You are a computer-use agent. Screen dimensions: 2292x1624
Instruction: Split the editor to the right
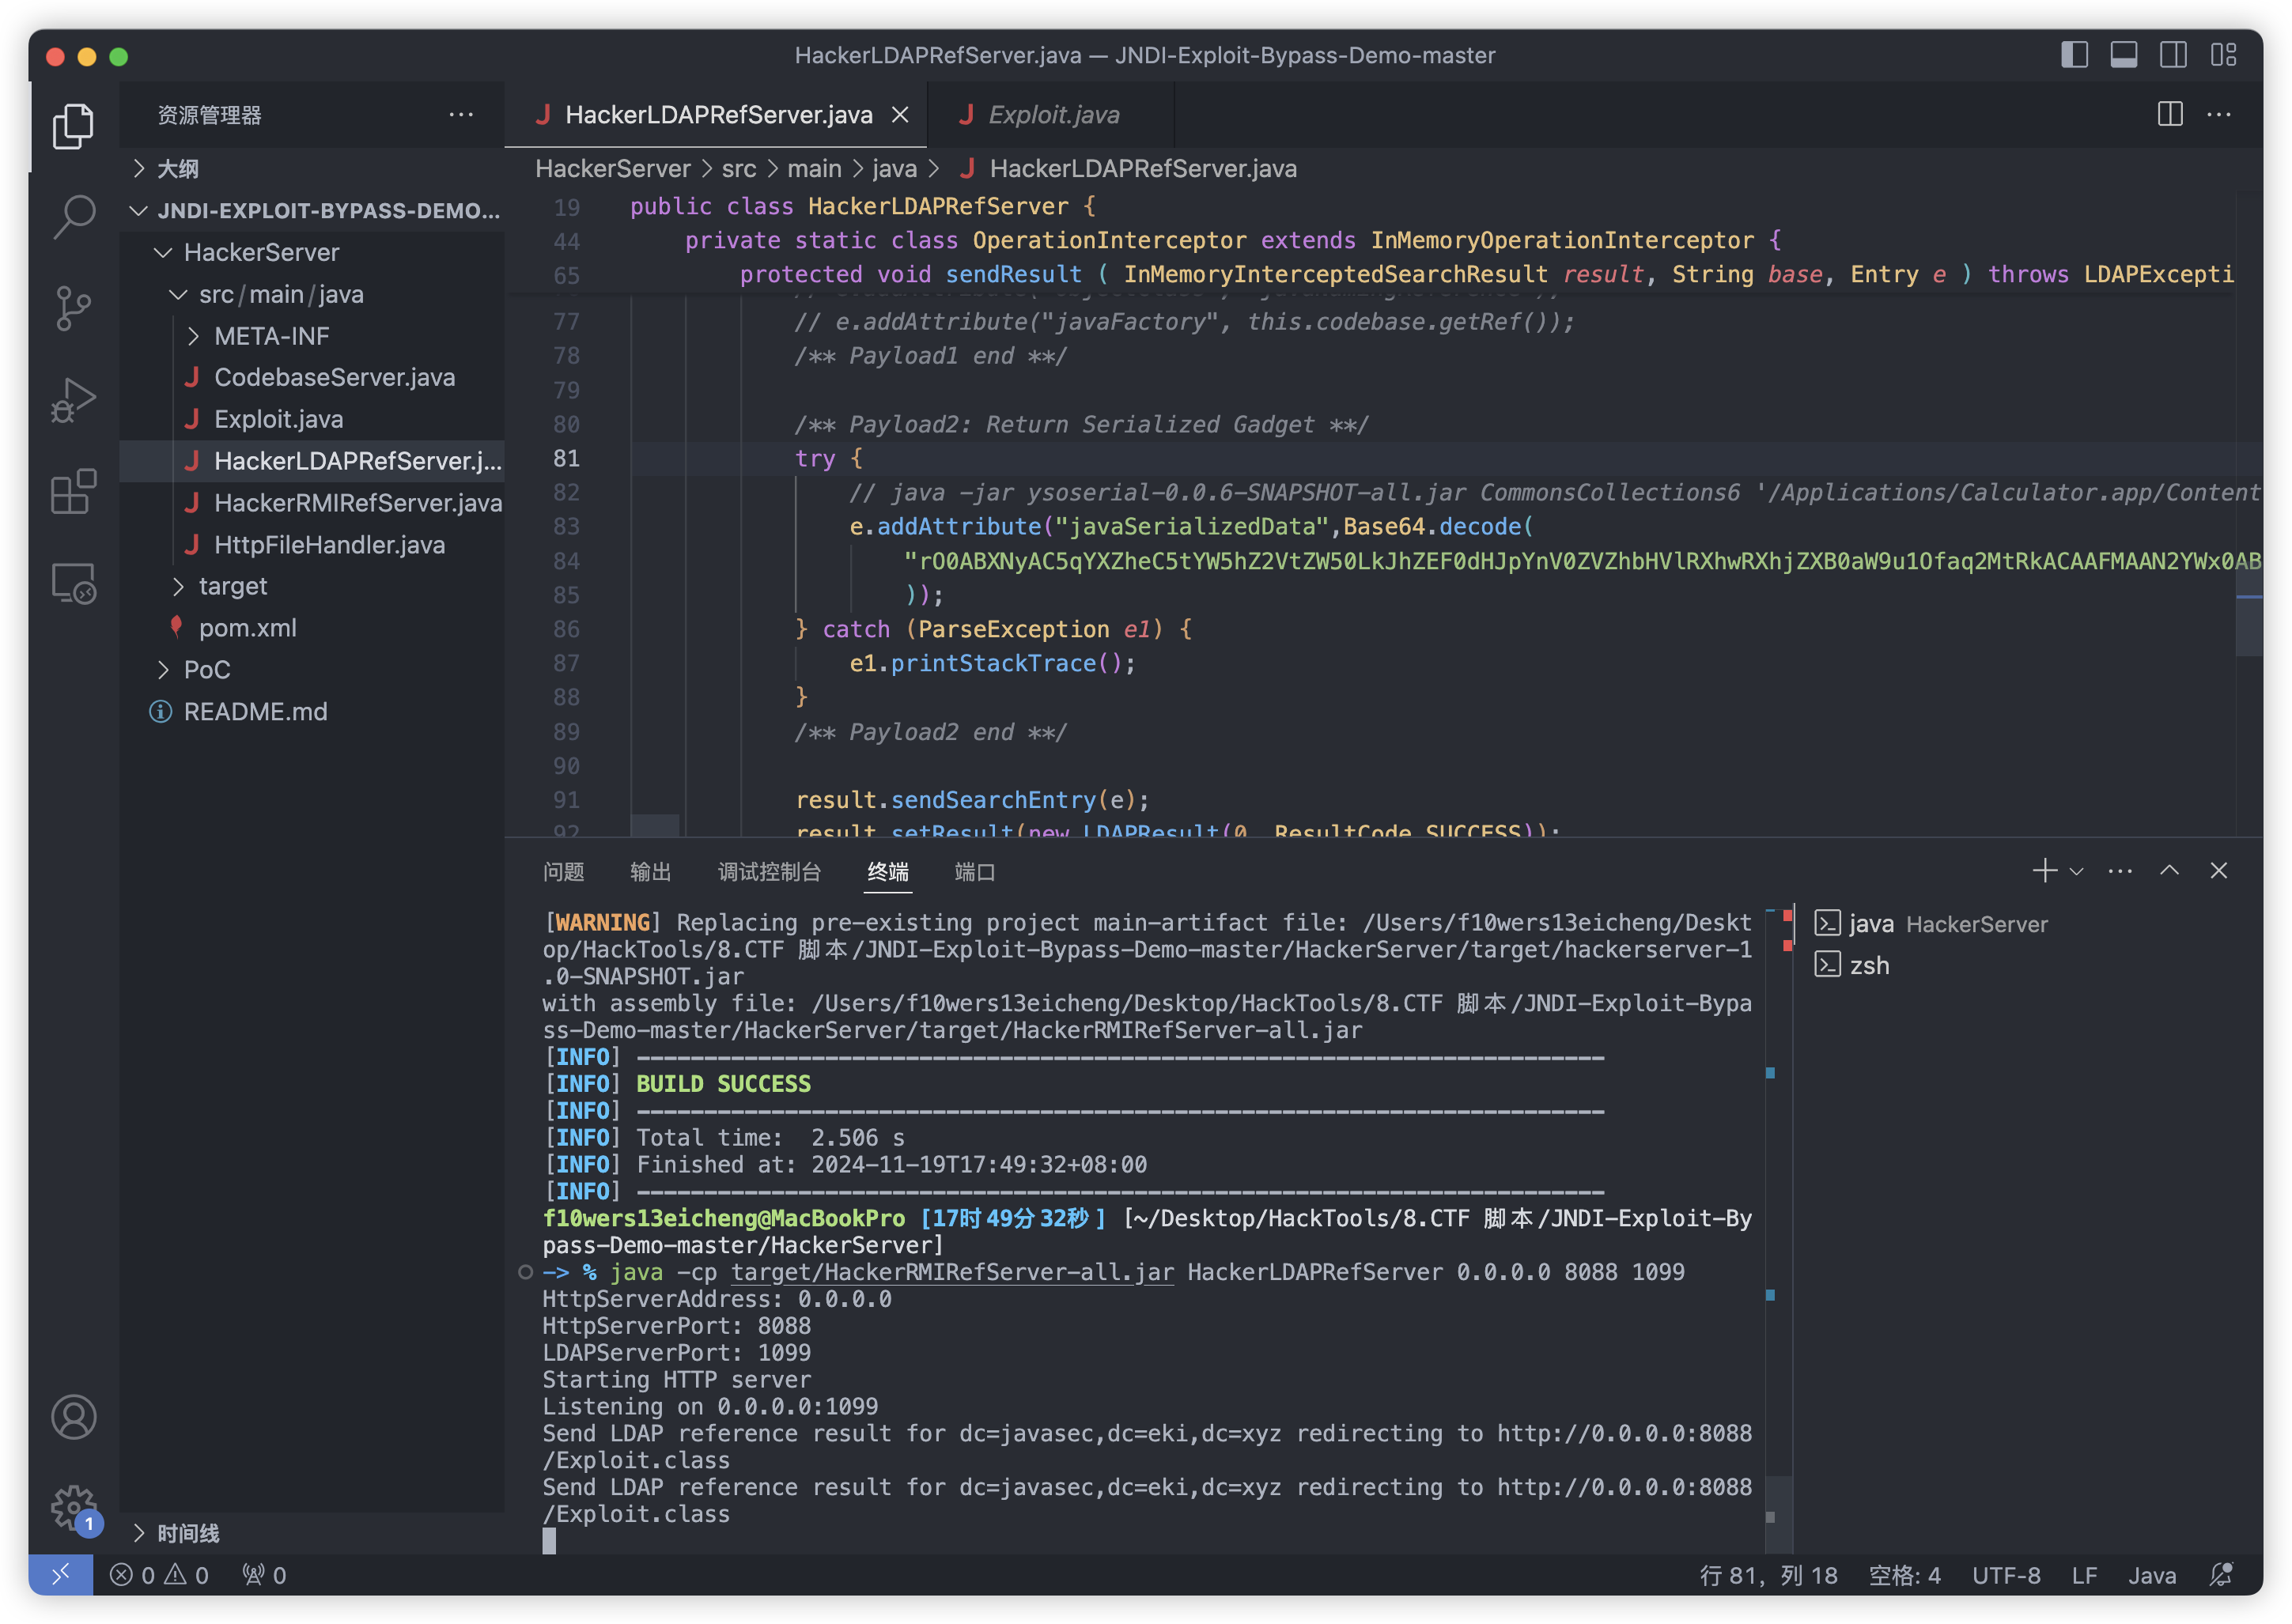(2169, 114)
